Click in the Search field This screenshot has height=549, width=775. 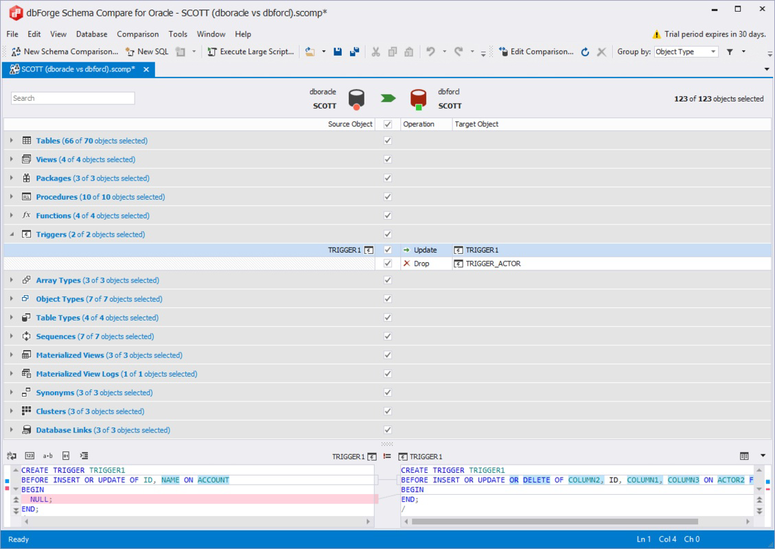click(73, 98)
